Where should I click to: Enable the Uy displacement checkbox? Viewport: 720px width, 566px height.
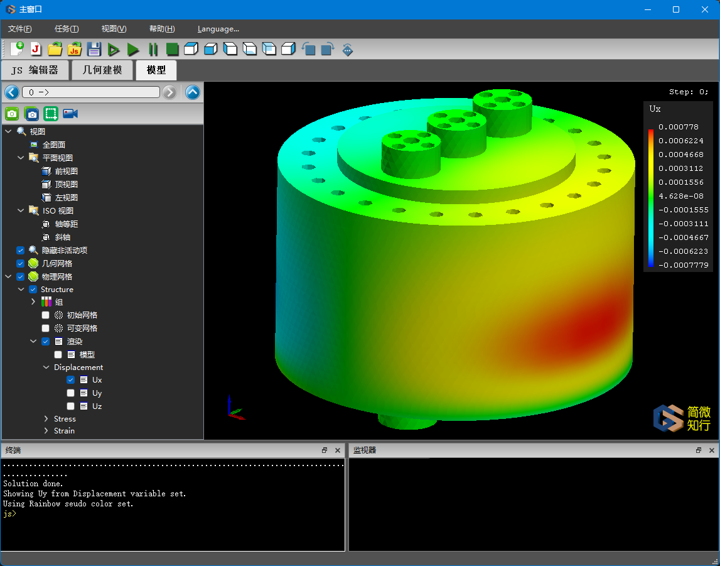71,393
